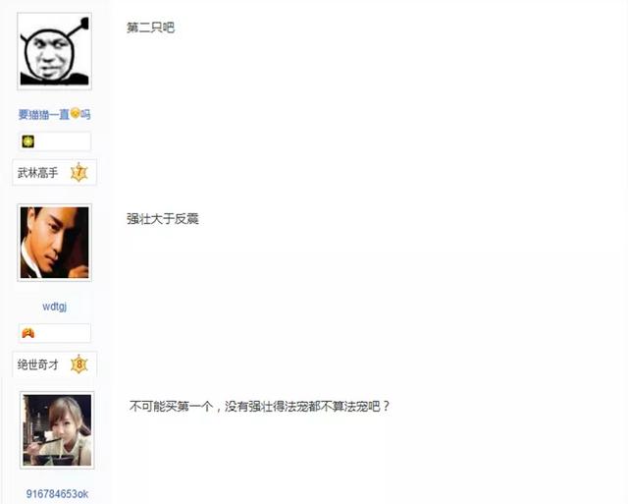Click the emoji face in first username
This screenshot has width=628, height=504.
[75, 113]
